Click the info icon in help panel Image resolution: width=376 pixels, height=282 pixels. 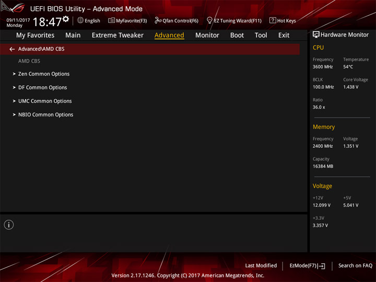[x=9, y=225]
